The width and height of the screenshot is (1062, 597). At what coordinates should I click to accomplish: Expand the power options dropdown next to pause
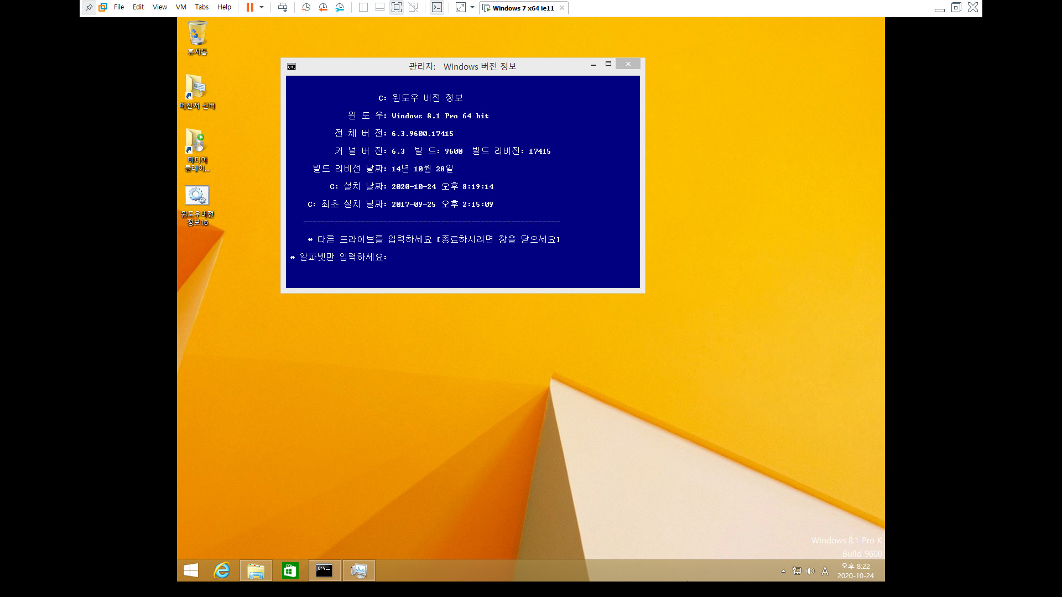click(x=262, y=8)
